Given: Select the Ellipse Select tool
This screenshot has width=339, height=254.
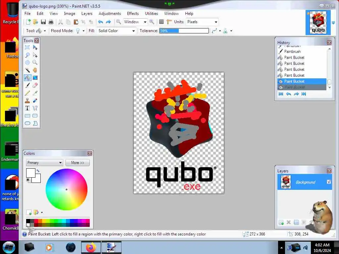Looking at the screenshot, I should coord(27,63).
